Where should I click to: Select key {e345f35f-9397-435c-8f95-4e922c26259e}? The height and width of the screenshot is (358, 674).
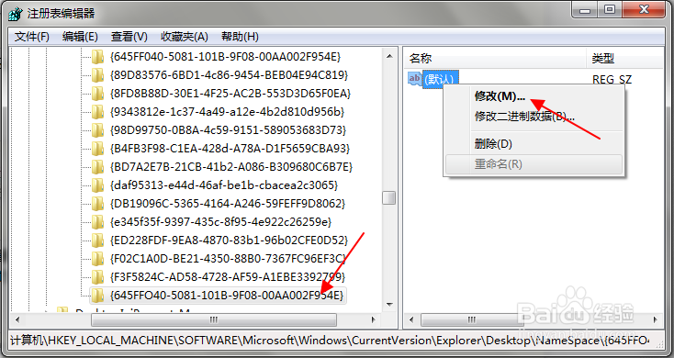pyautogui.click(x=221, y=222)
